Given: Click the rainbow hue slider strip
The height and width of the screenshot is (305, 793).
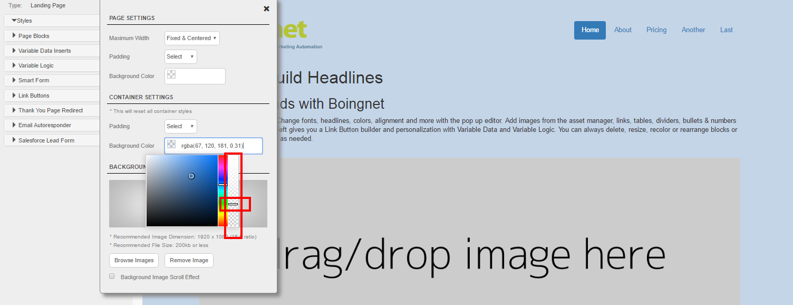Looking at the screenshot, I should [223, 190].
